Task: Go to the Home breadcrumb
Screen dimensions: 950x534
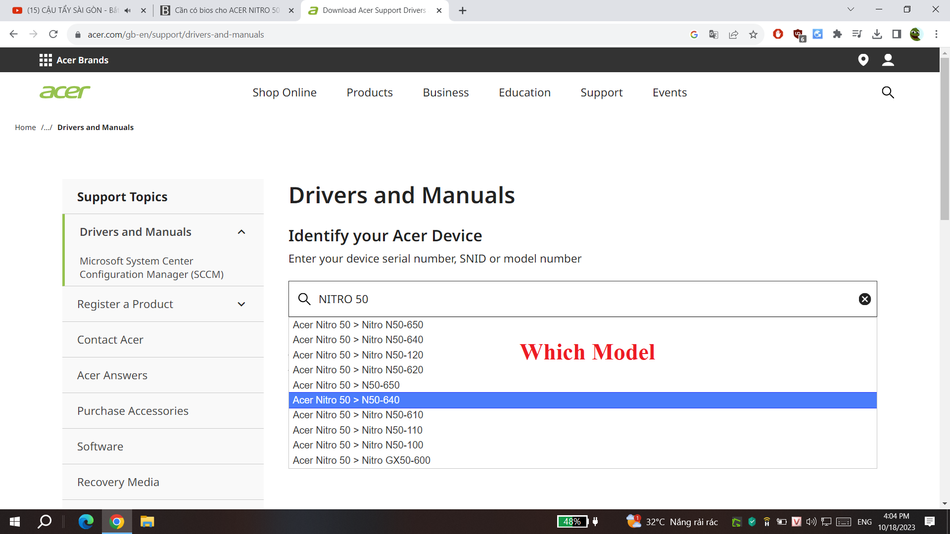Action: (25, 127)
